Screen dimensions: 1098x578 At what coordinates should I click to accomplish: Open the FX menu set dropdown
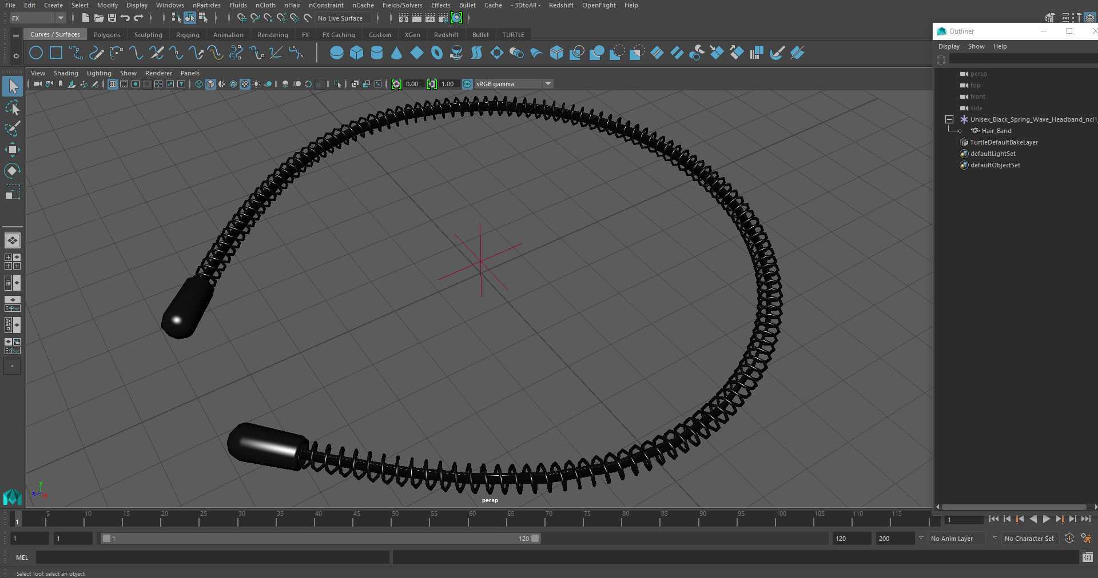pyautogui.click(x=38, y=18)
